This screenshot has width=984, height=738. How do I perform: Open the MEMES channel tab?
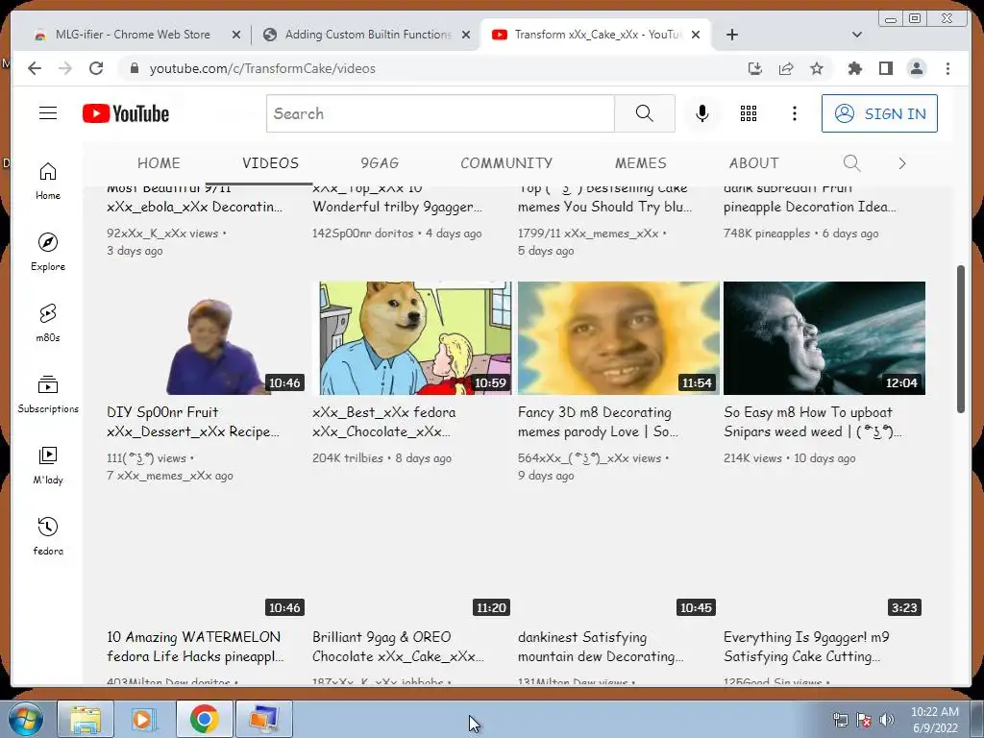[640, 163]
